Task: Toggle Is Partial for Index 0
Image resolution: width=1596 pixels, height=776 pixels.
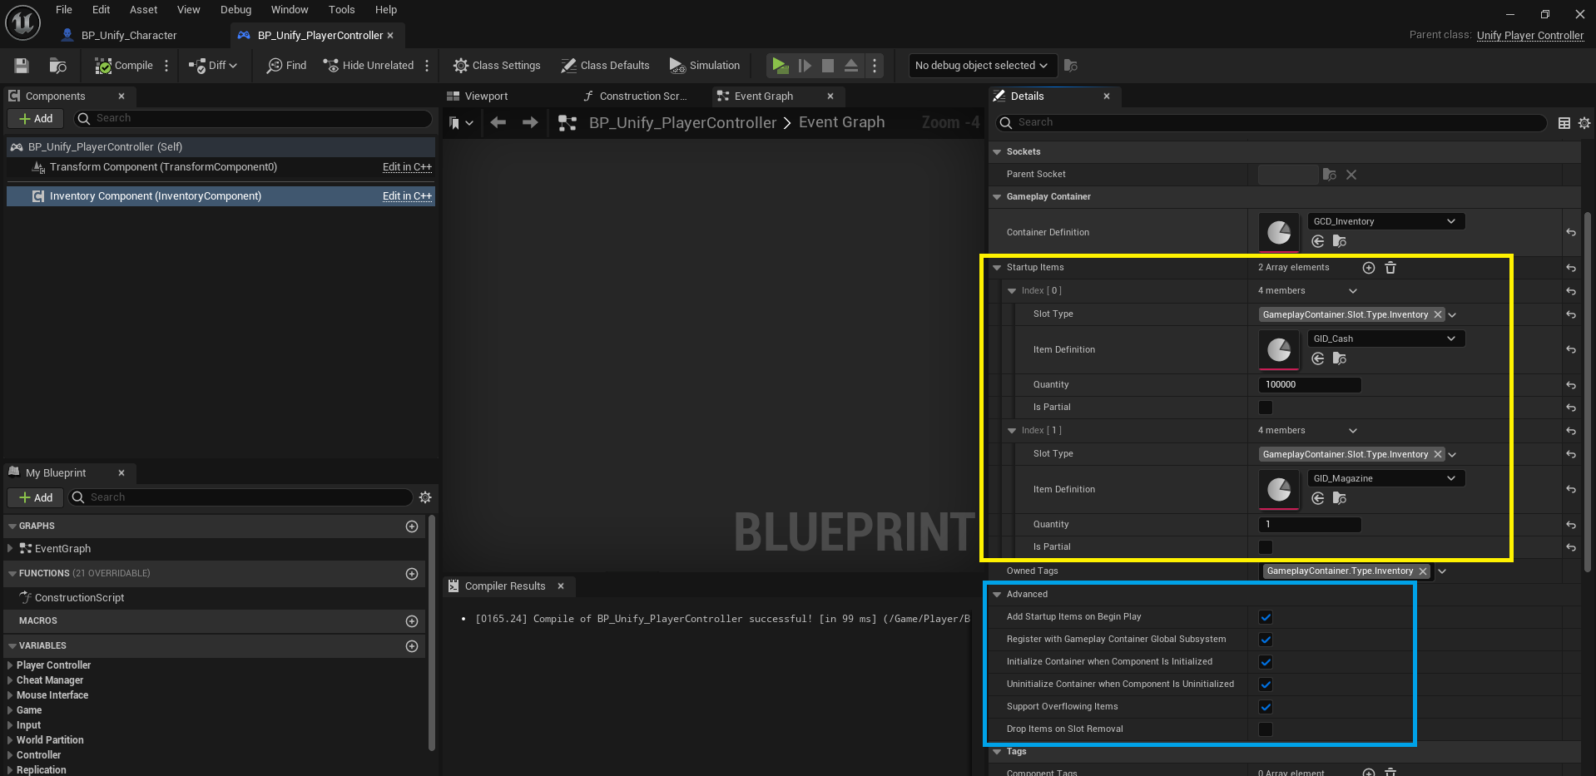Action: click(x=1266, y=408)
